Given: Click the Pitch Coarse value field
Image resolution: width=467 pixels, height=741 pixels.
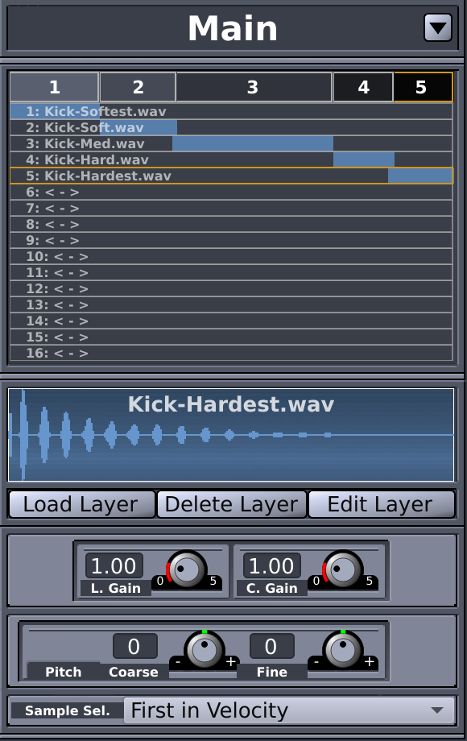Looking at the screenshot, I should coord(134,646).
